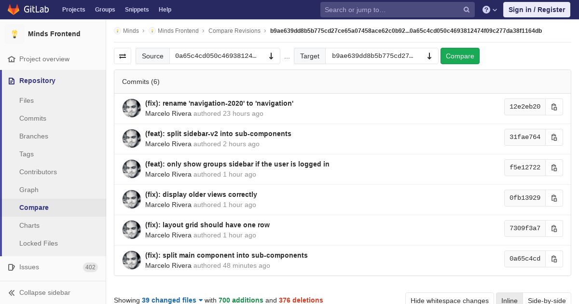Click the Issues sidebar icon

(x=12, y=267)
